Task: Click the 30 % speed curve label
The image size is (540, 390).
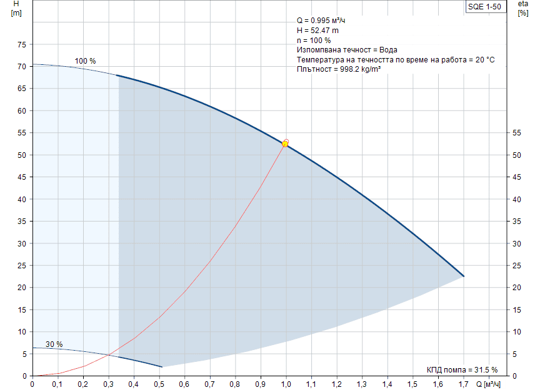Action: pos(54,344)
